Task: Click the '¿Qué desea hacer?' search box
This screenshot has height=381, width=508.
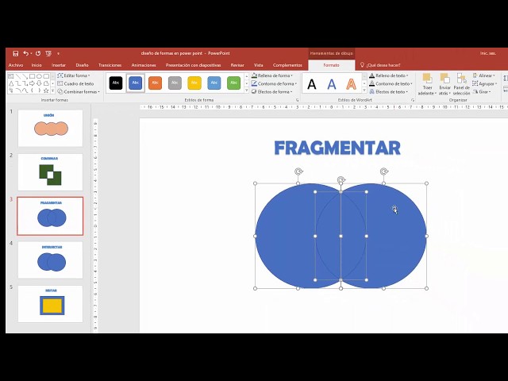Action: click(383, 65)
